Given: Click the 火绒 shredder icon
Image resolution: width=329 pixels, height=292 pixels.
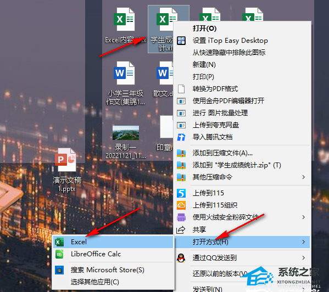Looking at the screenshot, I should pyautogui.click(x=181, y=217).
